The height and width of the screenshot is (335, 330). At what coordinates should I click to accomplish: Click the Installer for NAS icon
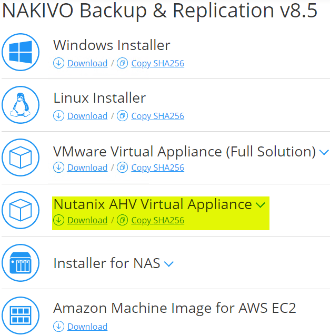point(21,263)
